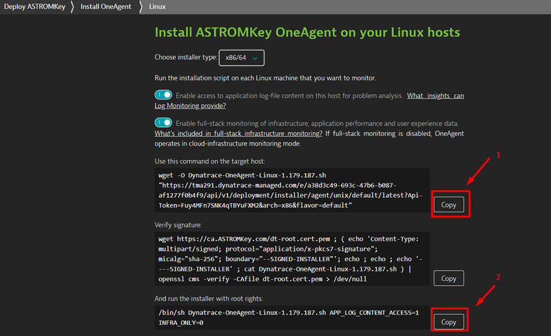
Task: Click the 'Install ASTROMKey OneAgent' page heading
Action: [307, 33]
